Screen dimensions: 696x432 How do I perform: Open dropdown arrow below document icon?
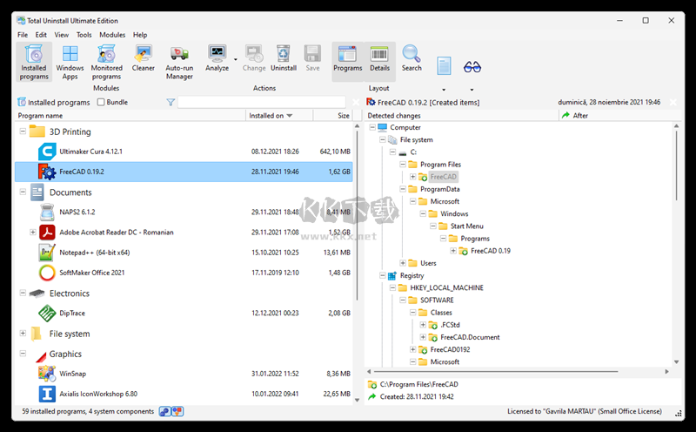tap(444, 90)
